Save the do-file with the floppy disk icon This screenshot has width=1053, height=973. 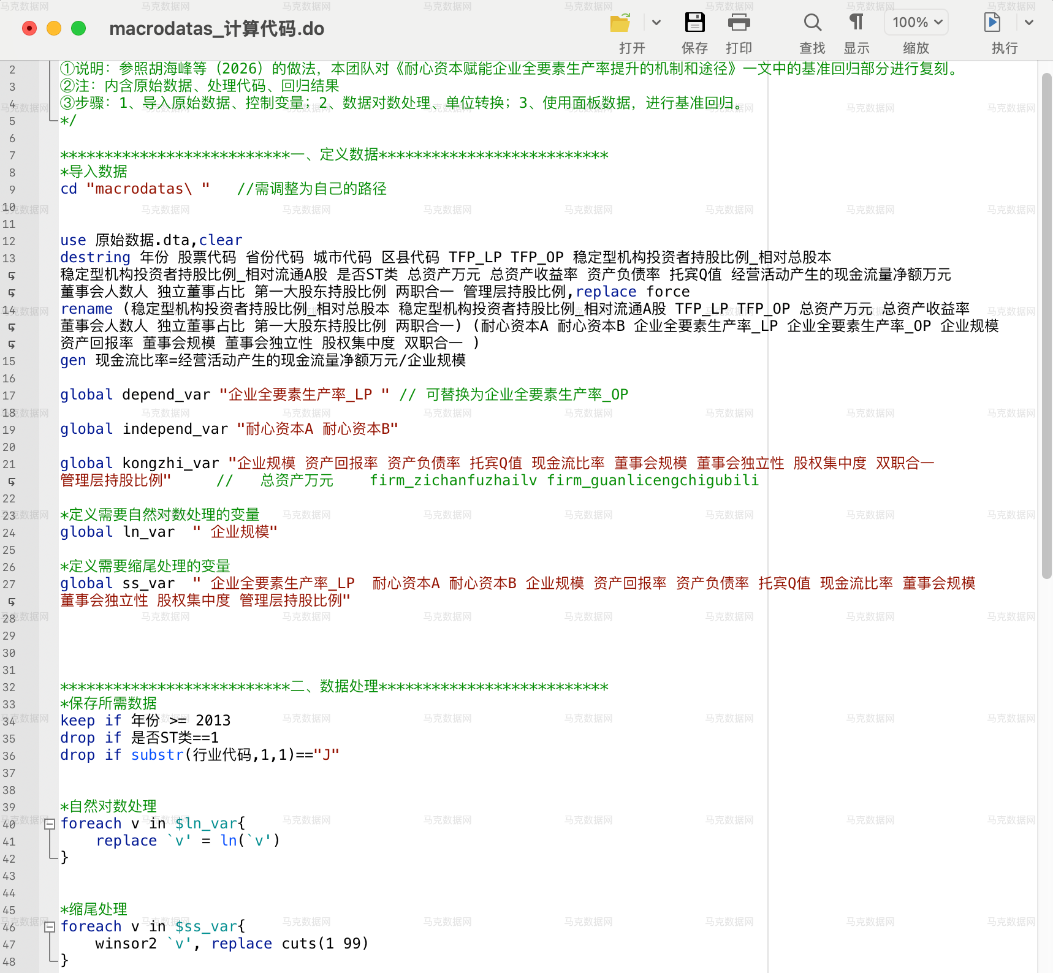click(694, 23)
